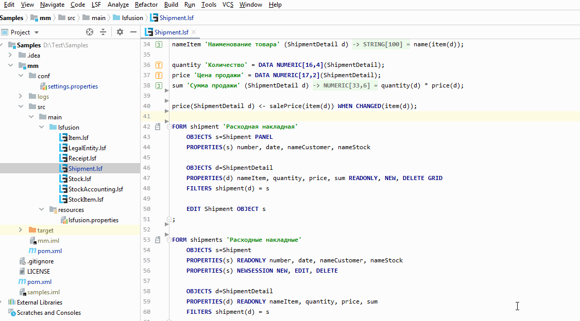Viewport: 580px width, 321px height.
Task: Click the orange target folder icon
Action: tap(32, 230)
